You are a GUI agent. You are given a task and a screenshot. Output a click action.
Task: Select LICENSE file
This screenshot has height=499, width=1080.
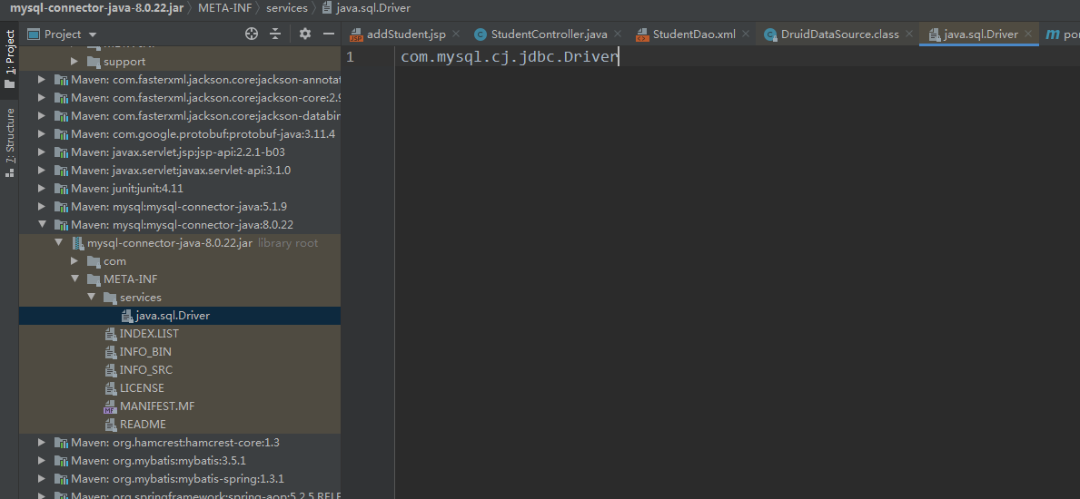142,388
